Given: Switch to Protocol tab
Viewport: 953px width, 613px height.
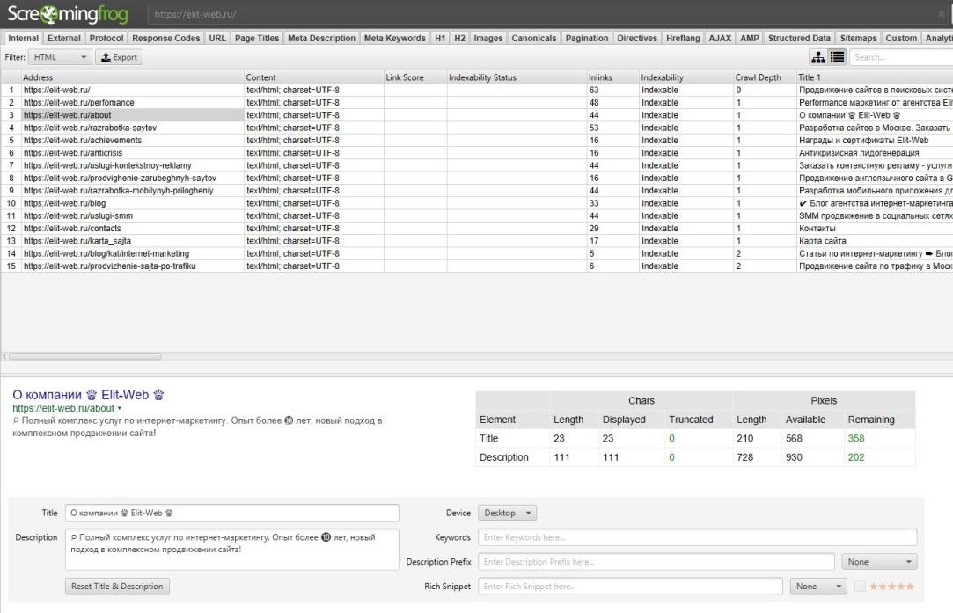Looking at the screenshot, I should click(x=106, y=38).
